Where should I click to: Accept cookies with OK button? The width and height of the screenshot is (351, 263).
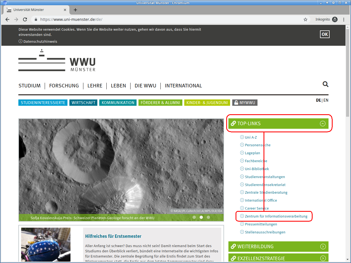point(325,34)
